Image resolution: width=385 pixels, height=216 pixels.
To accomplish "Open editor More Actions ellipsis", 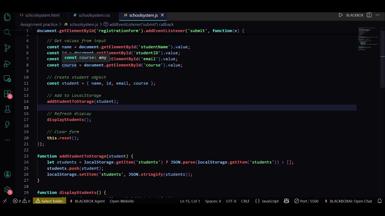I will point(377,15).
